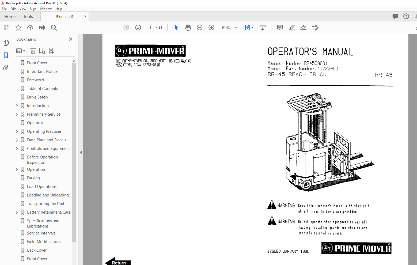Open the Page Thumbnails panel

[6, 43]
